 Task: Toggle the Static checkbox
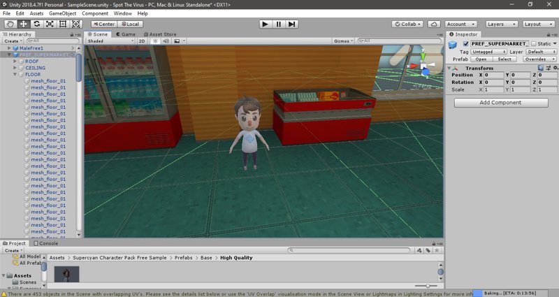click(533, 43)
